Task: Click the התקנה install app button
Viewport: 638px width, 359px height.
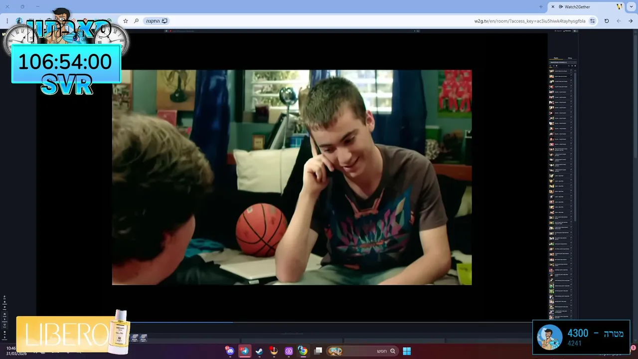Action: click(x=157, y=21)
